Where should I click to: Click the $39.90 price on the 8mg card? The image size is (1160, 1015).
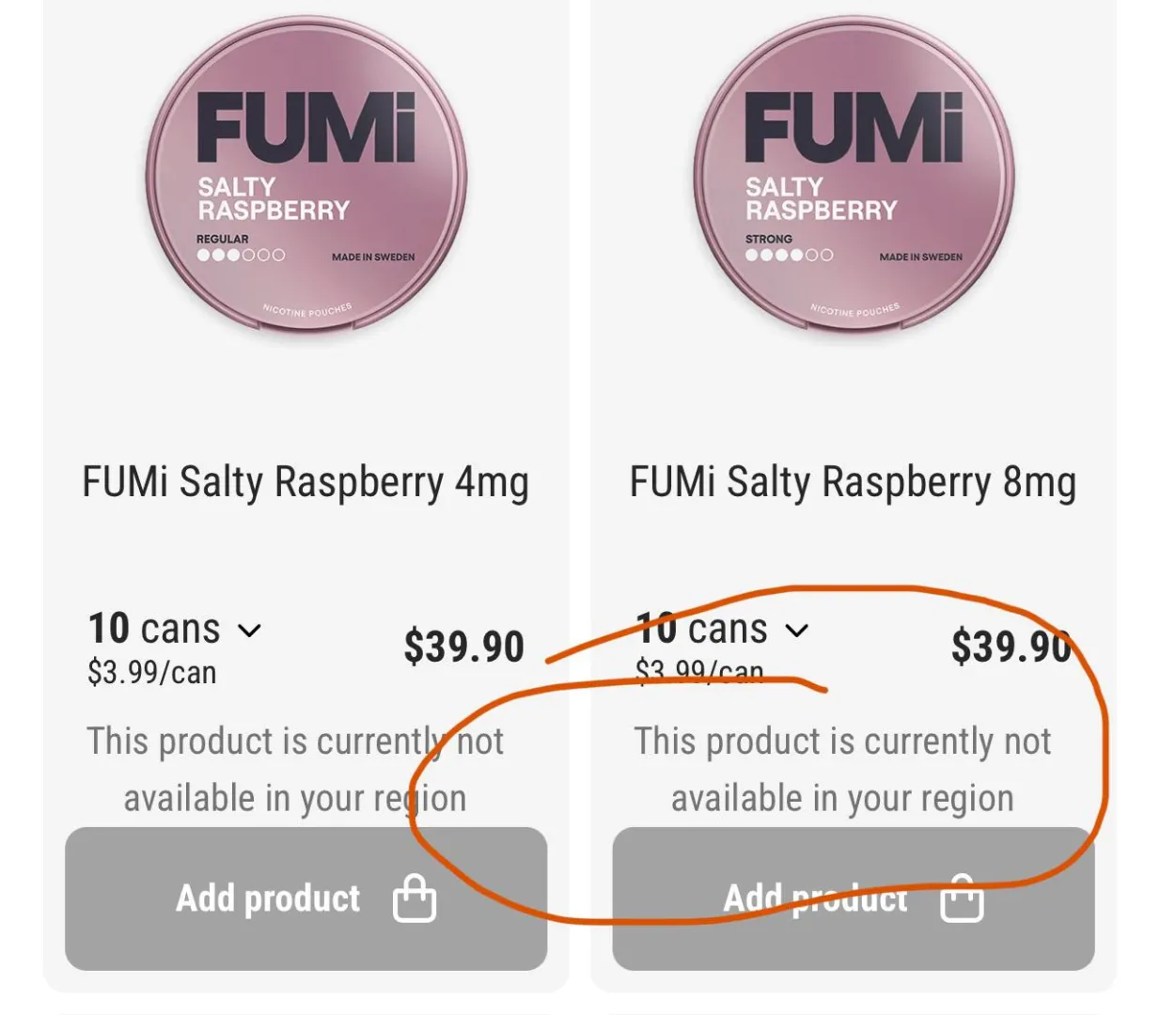click(x=1011, y=647)
